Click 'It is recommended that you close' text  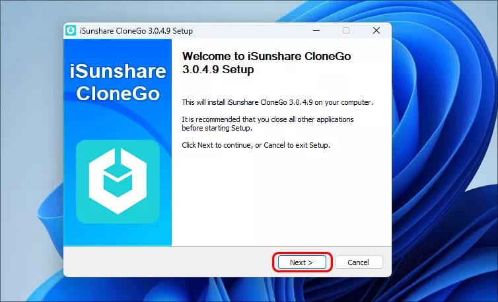267,124
